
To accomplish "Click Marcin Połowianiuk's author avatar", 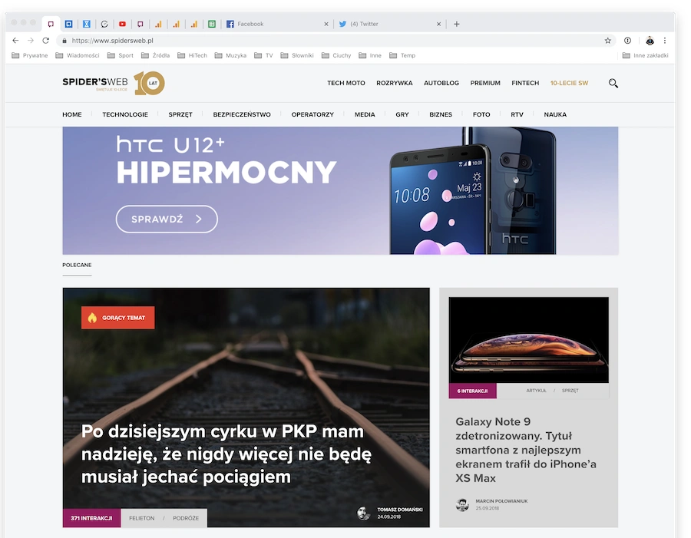I will pyautogui.click(x=462, y=504).
